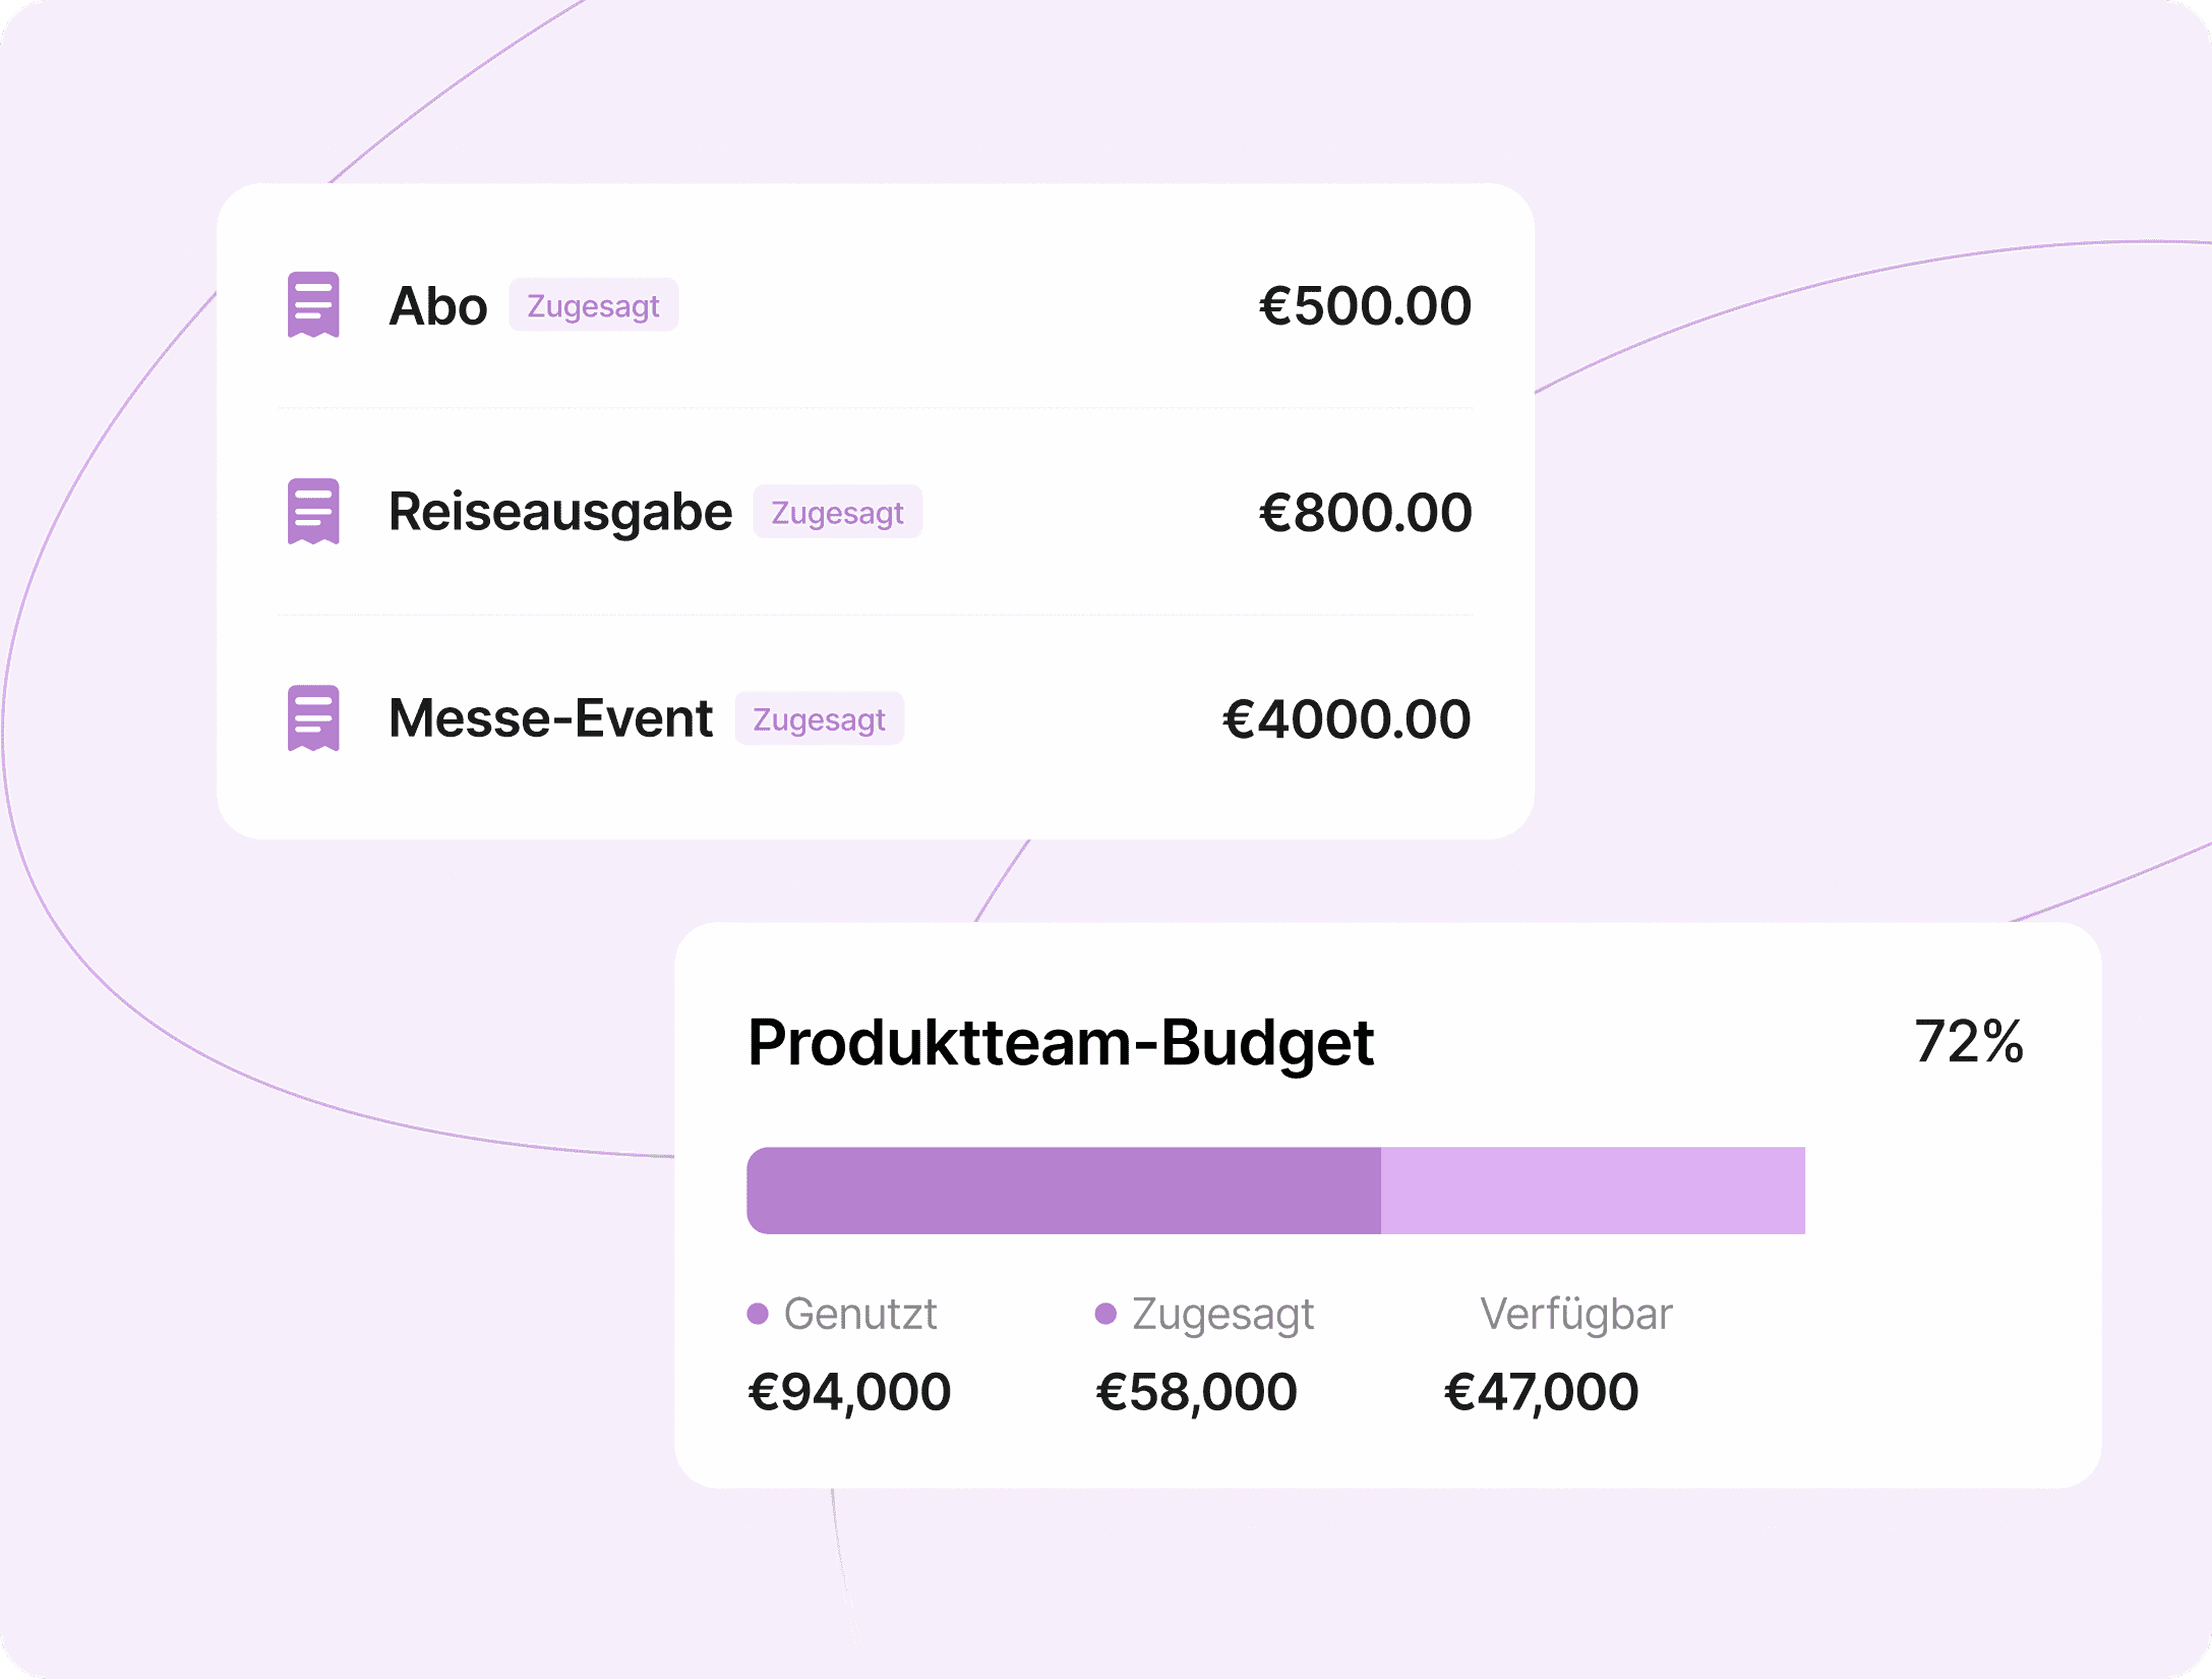The height and width of the screenshot is (1679, 2212).
Task: Click the light committed segment of budget bar
Action: coord(1593,1191)
